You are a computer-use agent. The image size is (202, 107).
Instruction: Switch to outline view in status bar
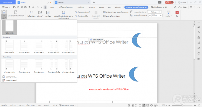coord(148,105)
